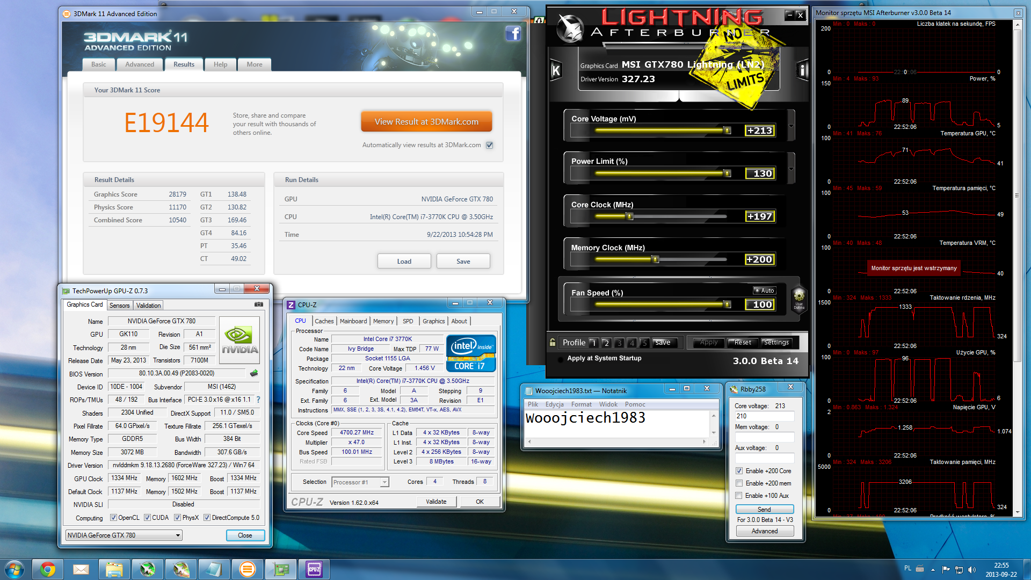Show hidden tray icons arrow
The width and height of the screenshot is (1031, 580).
coord(933,569)
